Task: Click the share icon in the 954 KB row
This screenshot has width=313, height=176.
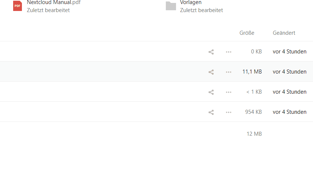Action: [211, 112]
